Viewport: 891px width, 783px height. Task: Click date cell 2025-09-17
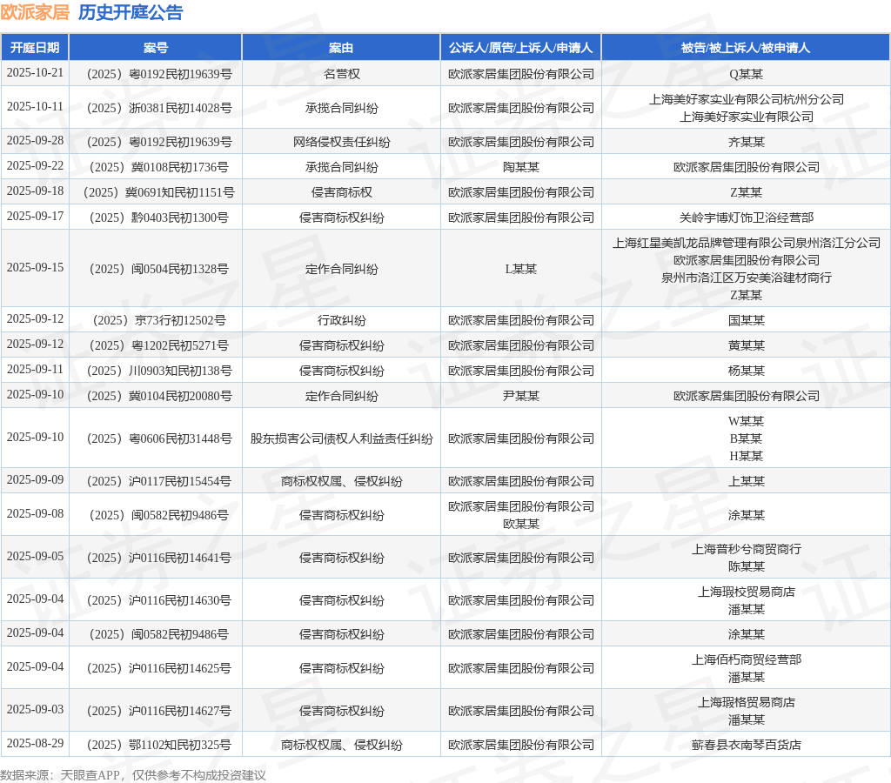tap(35, 217)
